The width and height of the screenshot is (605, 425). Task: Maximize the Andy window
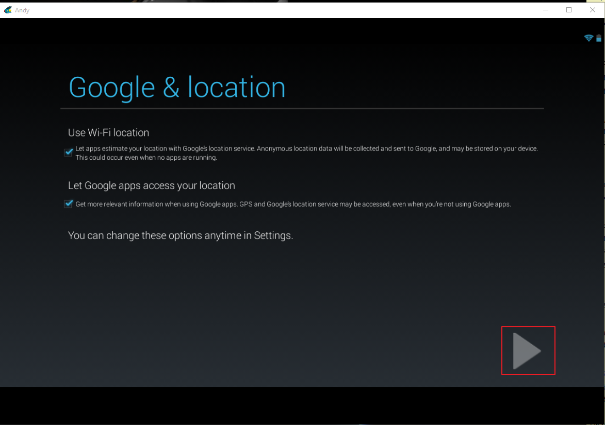click(x=569, y=10)
